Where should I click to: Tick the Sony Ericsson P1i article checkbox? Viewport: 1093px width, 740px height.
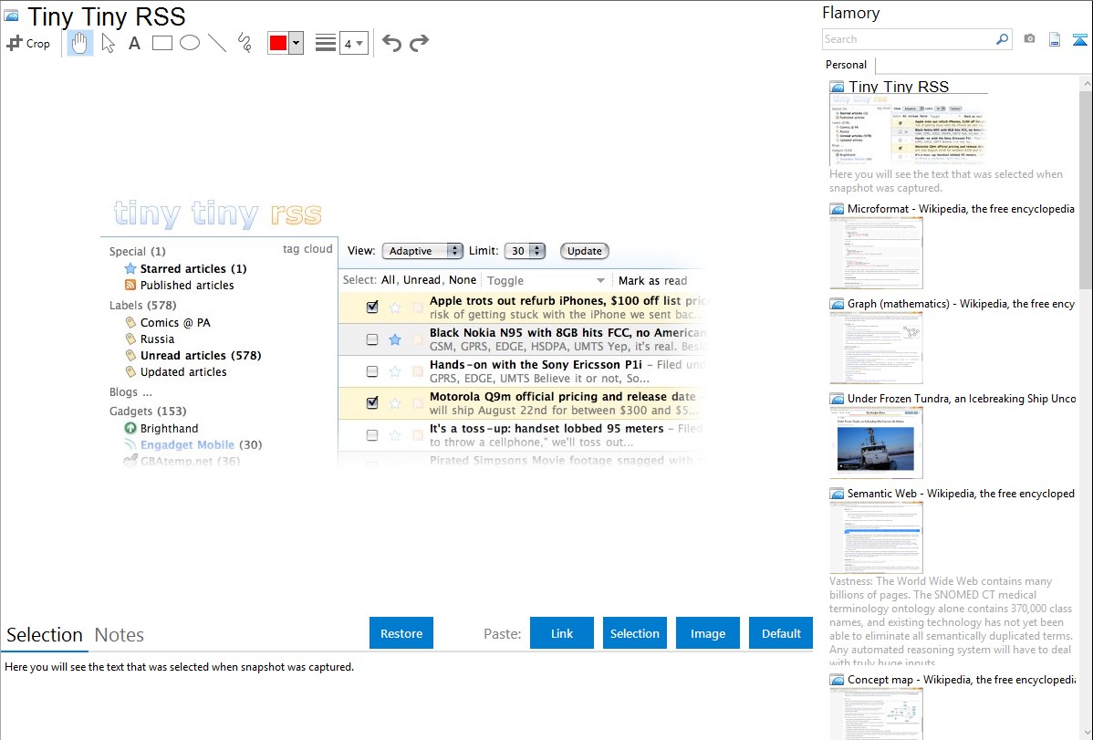click(372, 371)
